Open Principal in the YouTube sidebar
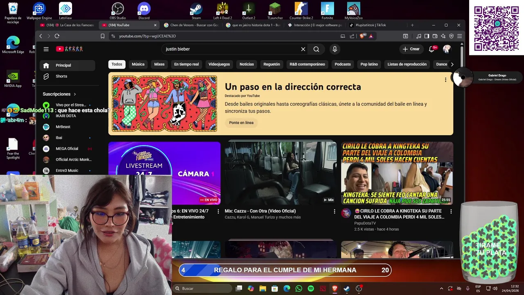The height and width of the screenshot is (295, 524). pyautogui.click(x=68, y=65)
